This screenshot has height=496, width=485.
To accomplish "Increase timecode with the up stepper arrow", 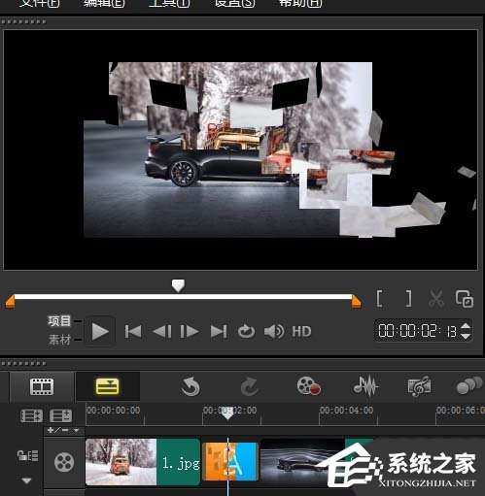I will pyautogui.click(x=466, y=326).
